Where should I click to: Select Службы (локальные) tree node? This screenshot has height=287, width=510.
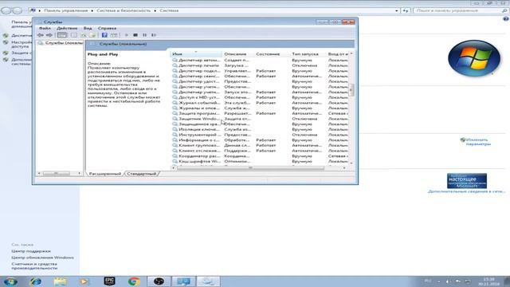(61, 43)
